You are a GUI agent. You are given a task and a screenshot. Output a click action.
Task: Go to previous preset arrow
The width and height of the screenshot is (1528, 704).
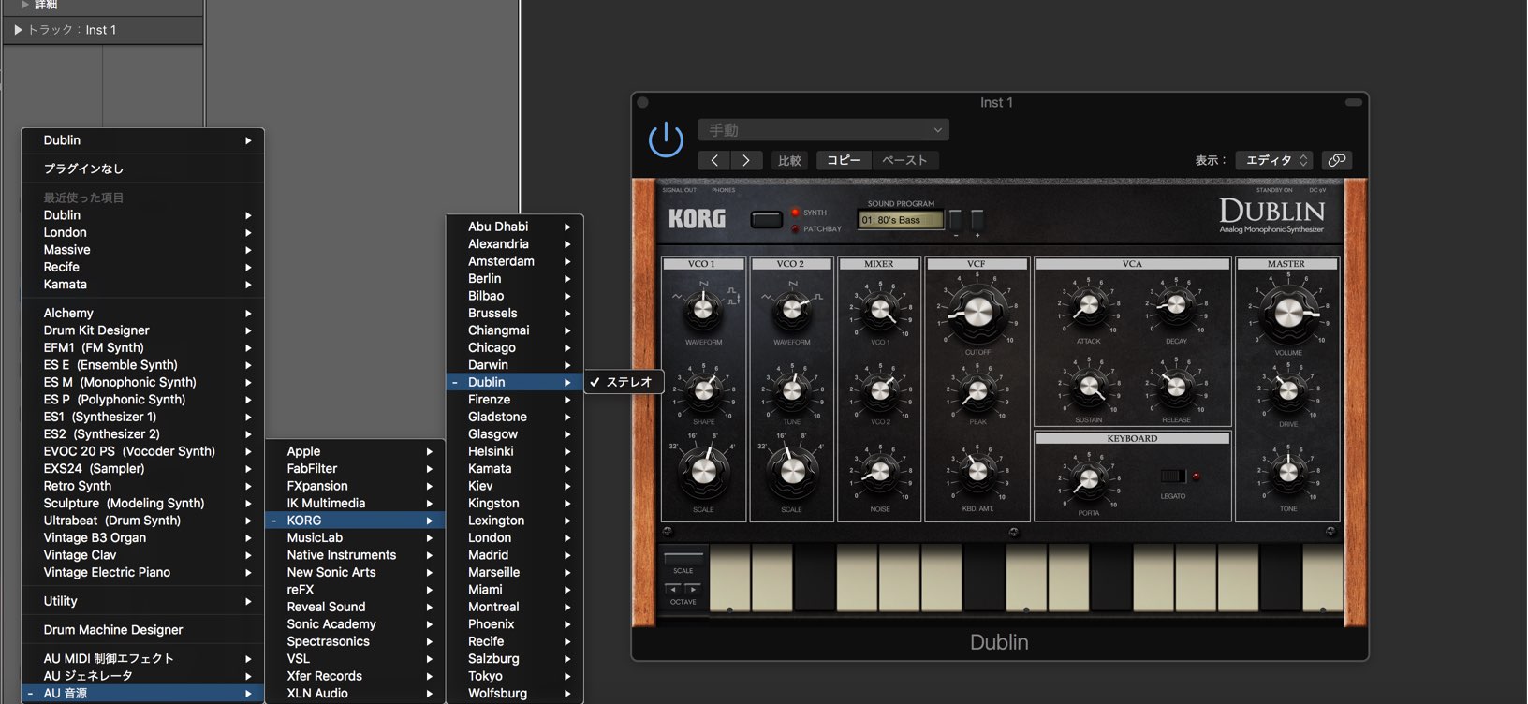pyautogui.click(x=714, y=160)
